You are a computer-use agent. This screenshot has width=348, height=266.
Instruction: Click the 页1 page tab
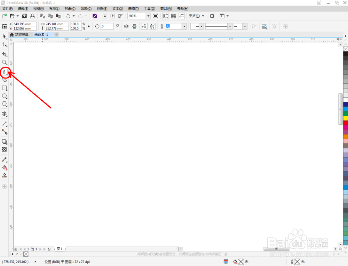click(60, 249)
